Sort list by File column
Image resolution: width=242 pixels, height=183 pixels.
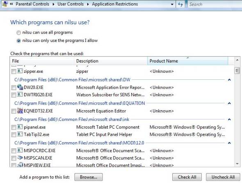coord(42,61)
